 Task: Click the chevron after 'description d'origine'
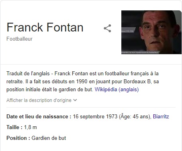point(75,100)
